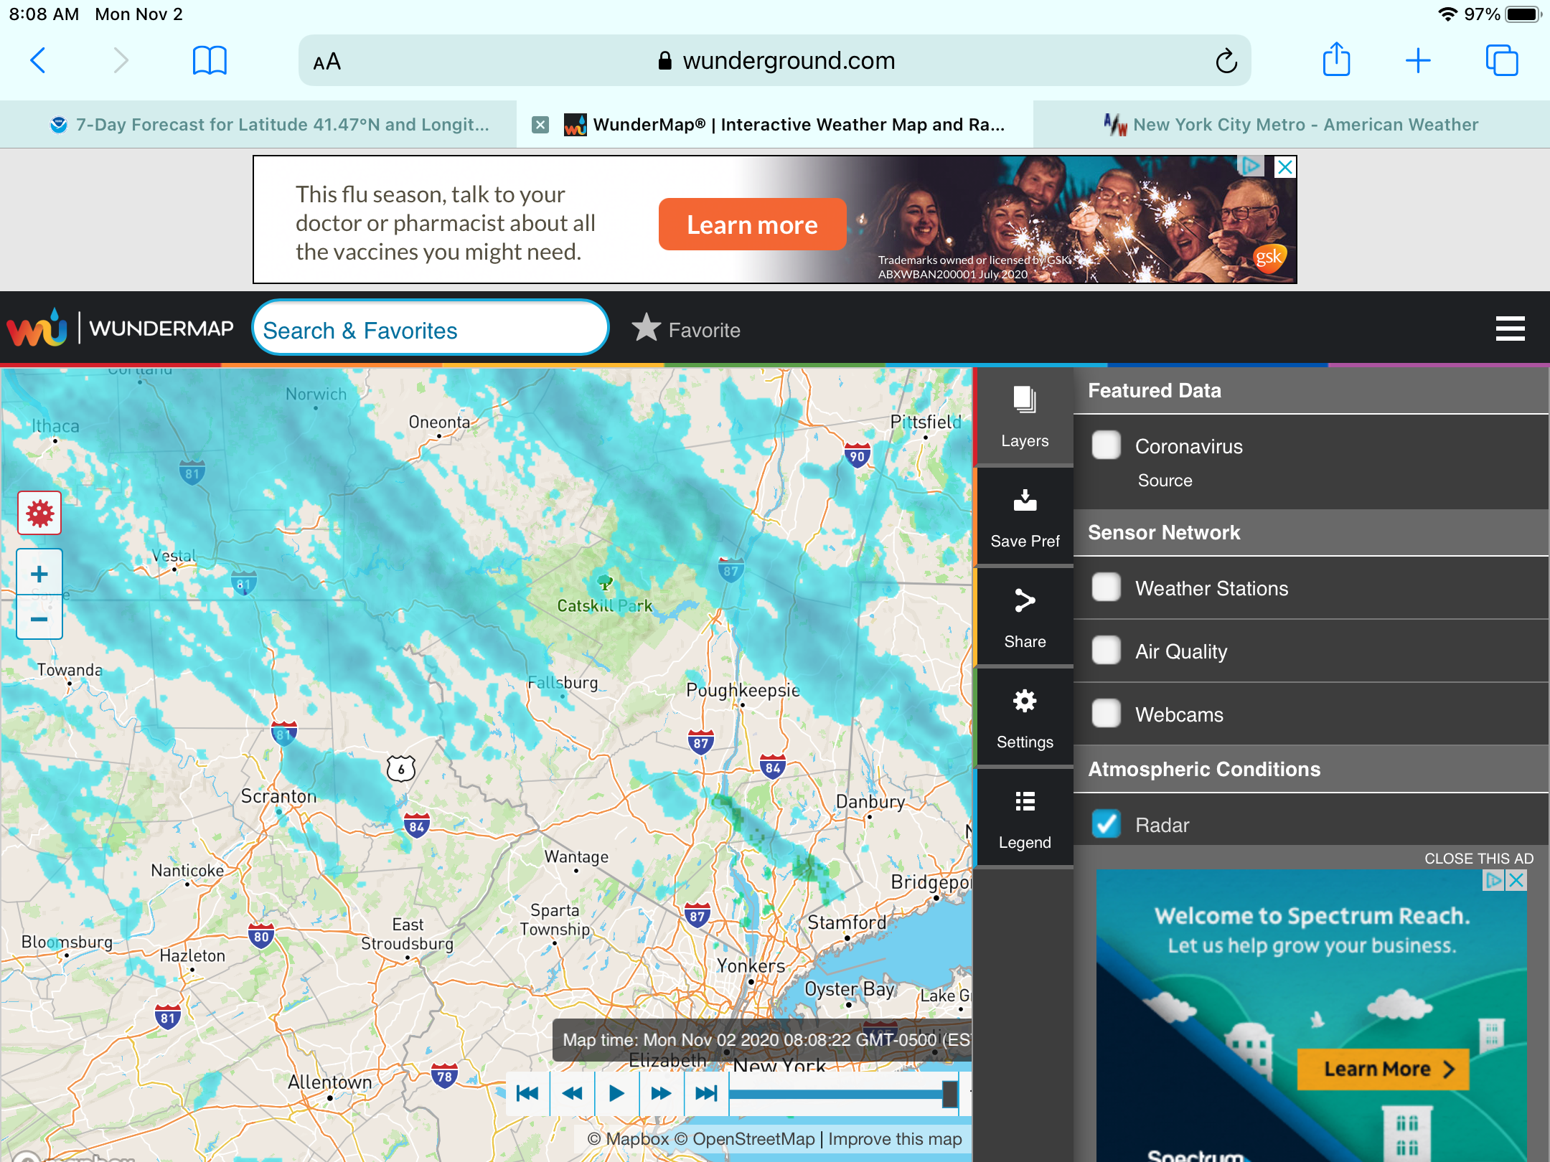The image size is (1550, 1162).
Task: Click Learn more in flu ad
Action: click(x=752, y=225)
